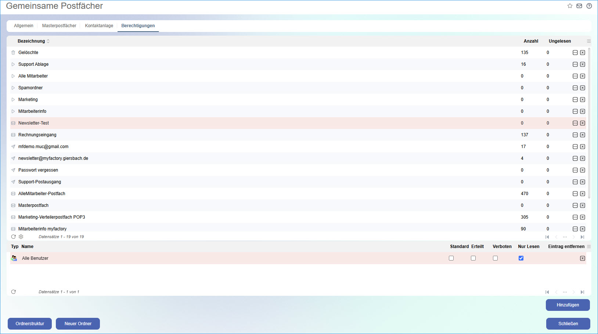Open details for the Gelöschte row
The height and width of the screenshot is (334, 598).
575,53
